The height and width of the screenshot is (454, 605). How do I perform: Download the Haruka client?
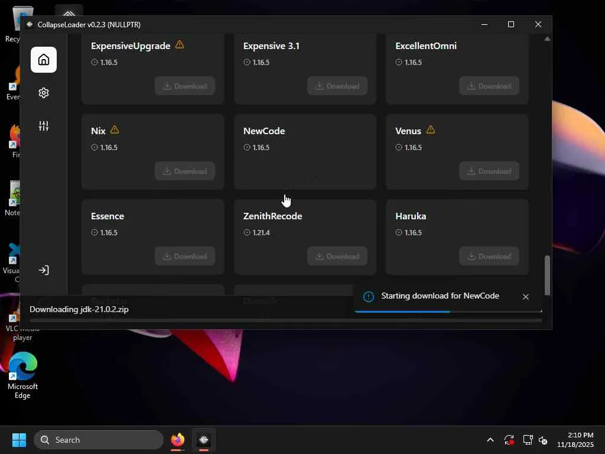489,256
